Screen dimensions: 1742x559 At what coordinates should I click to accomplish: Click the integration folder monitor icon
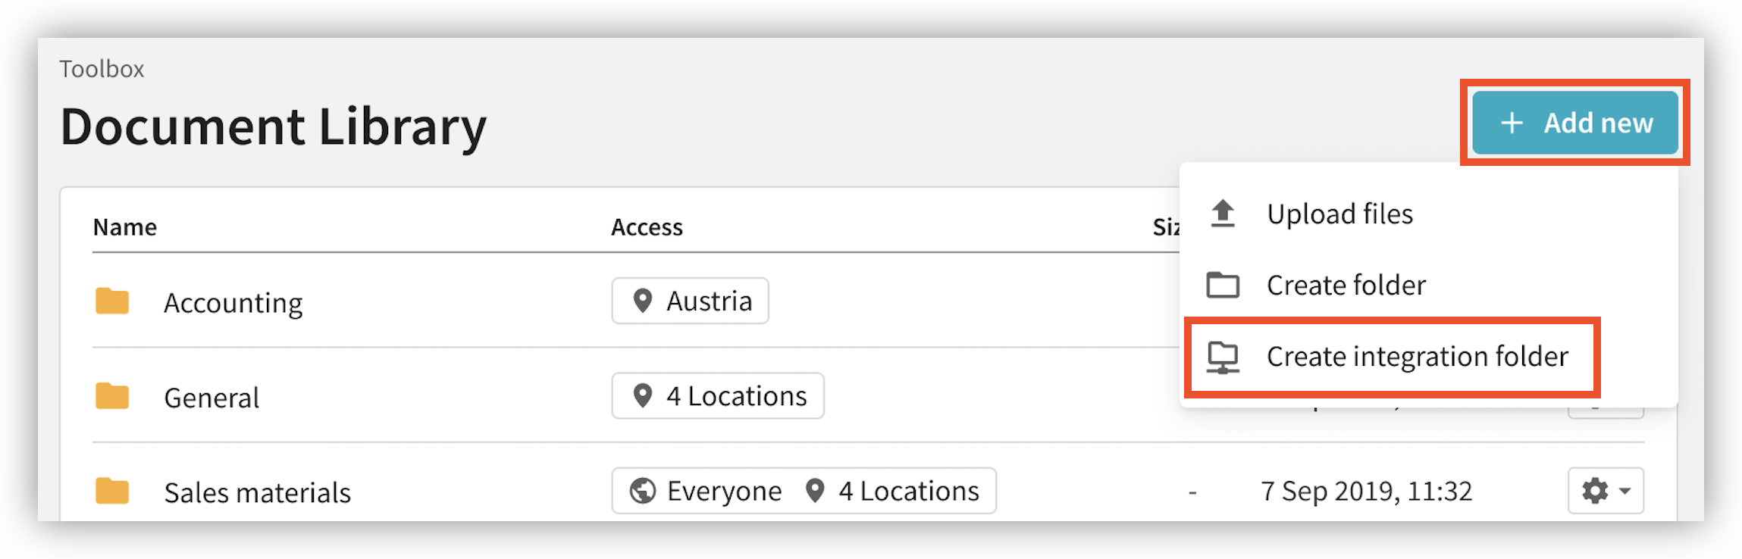(1223, 357)
